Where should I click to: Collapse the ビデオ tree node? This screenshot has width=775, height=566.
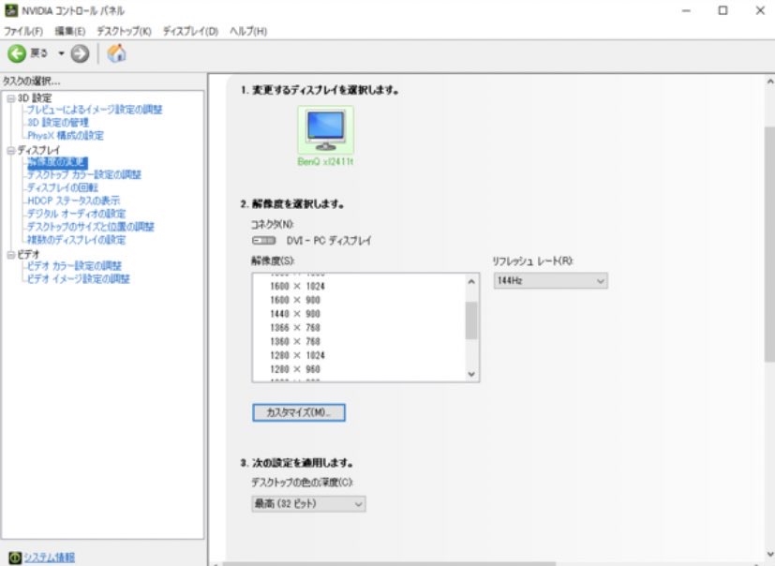click(11, 255)
